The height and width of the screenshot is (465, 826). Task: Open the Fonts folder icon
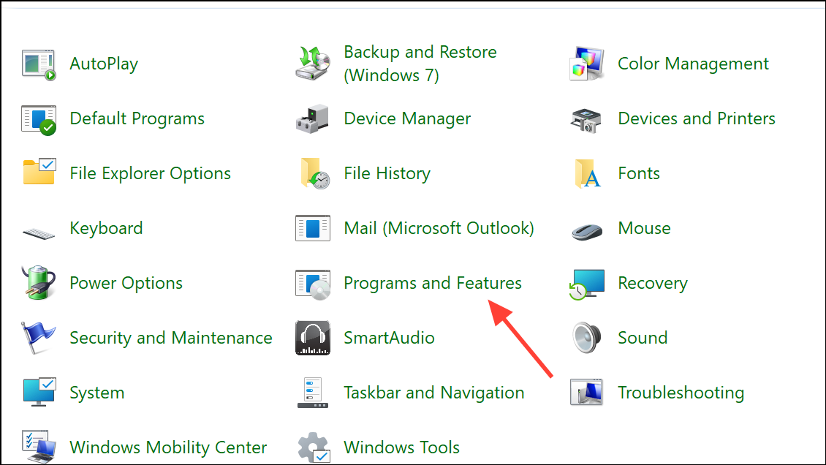[588, 174]
